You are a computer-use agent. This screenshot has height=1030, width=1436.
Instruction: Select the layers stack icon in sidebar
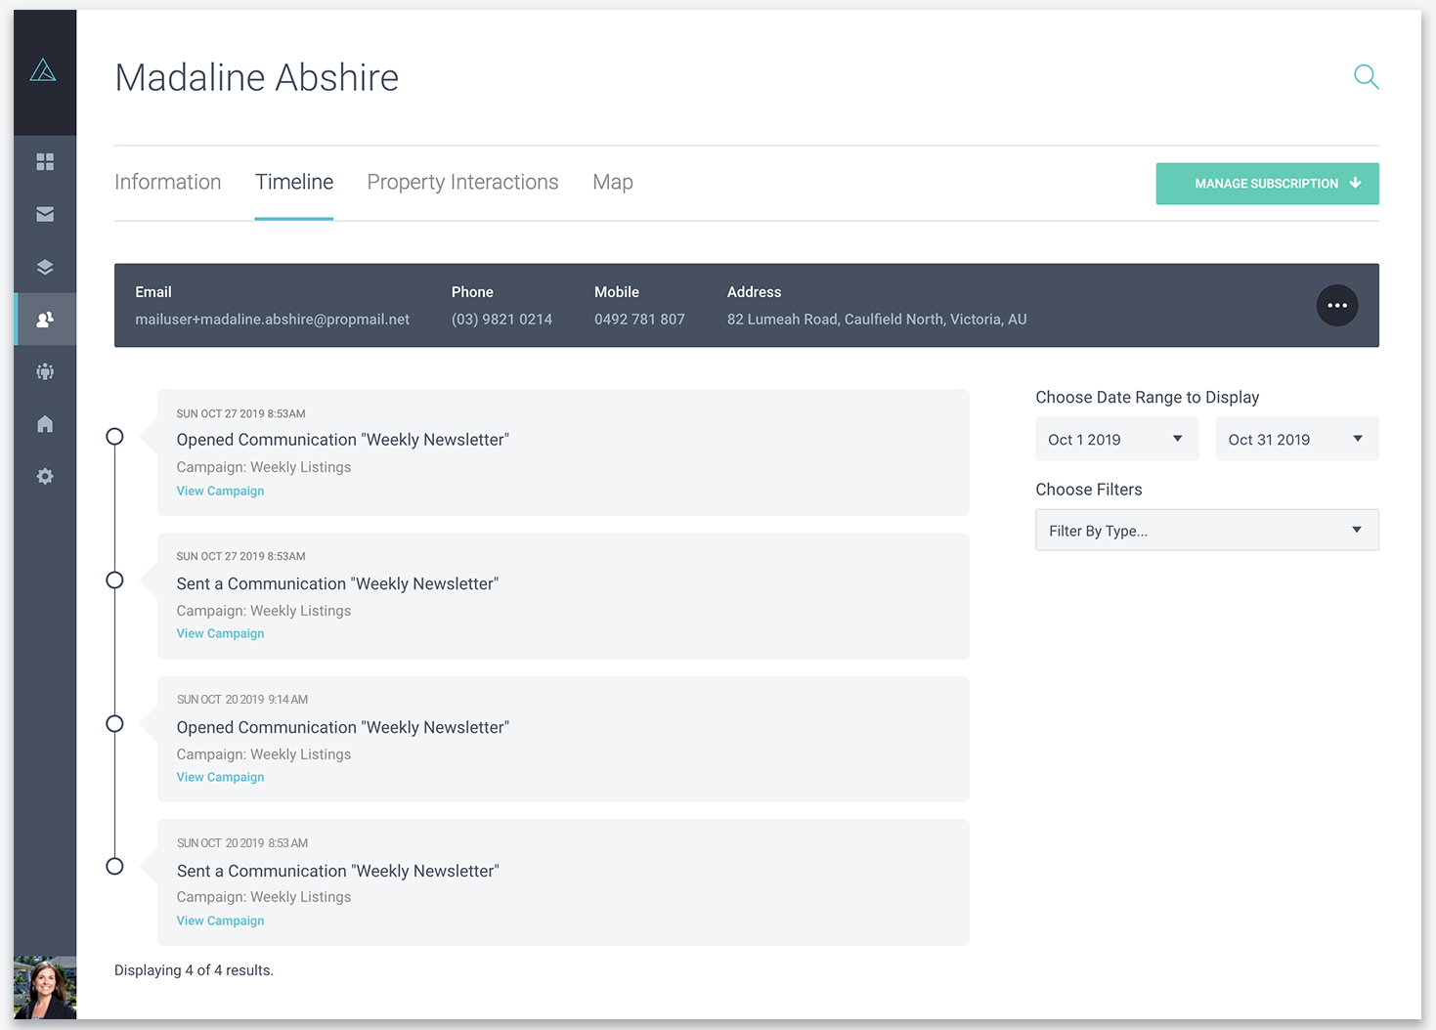(x=45, y=267)
